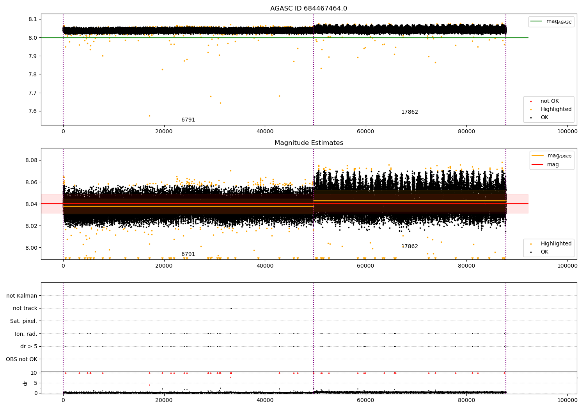Click the 40000 x-tick under Magnitude Estimates plot
585x409 pixels.
pyautogui.click(x=265, y=266)
